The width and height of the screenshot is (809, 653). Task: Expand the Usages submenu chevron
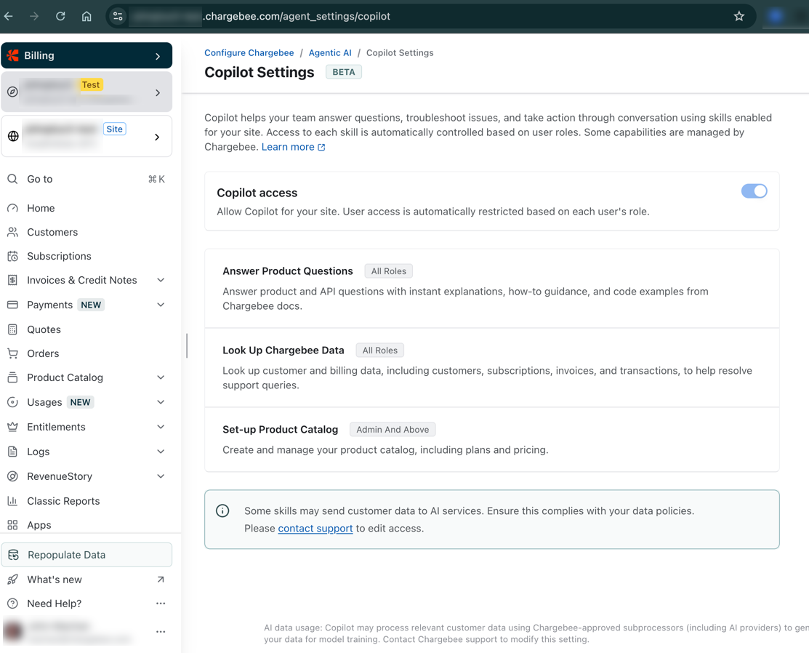pyautogui.click(x=161, y=402)
